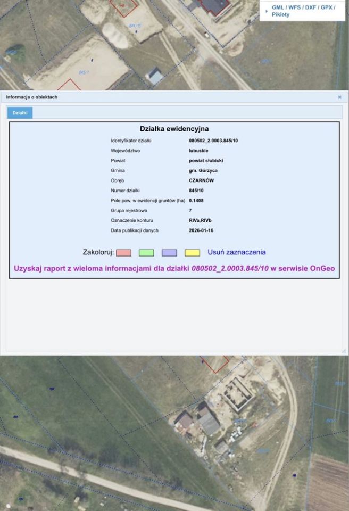Color the parcel with the purple swatch
The height and width of the screenshot is (511, 349).
click(170, 253)
